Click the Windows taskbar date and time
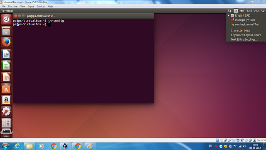The width and height of the screenshot is (266, 150). (x=255, y=146)
